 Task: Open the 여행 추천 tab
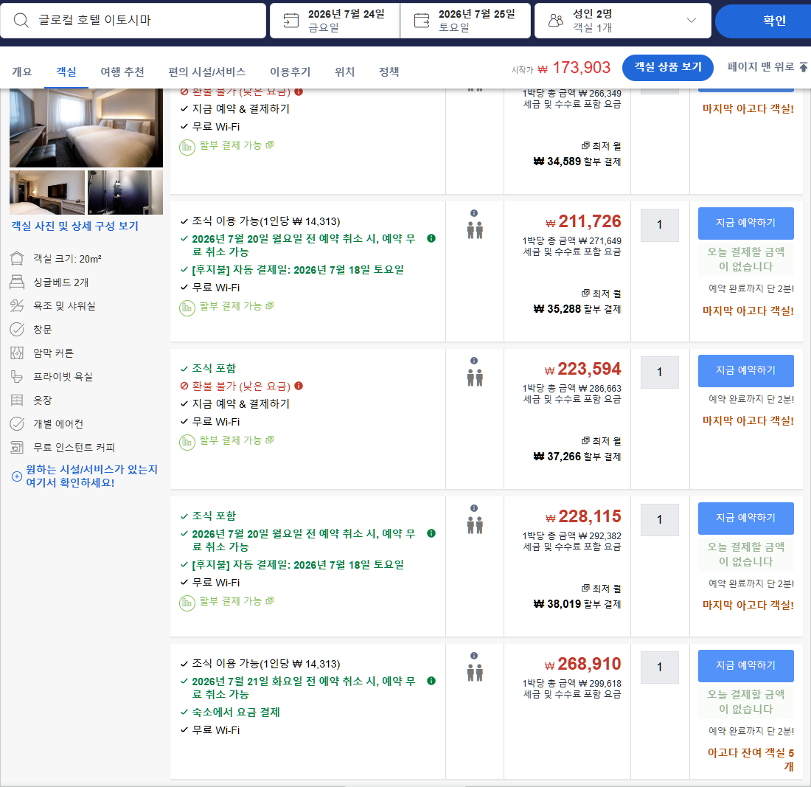(122, 72)
